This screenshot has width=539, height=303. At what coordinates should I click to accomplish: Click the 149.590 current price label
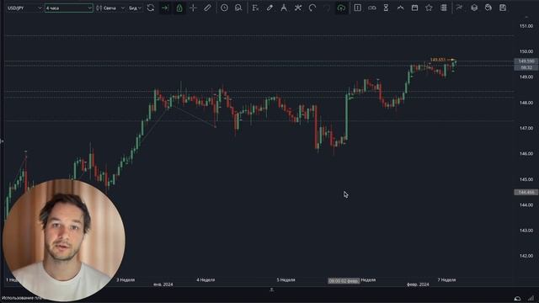point(526,61)
